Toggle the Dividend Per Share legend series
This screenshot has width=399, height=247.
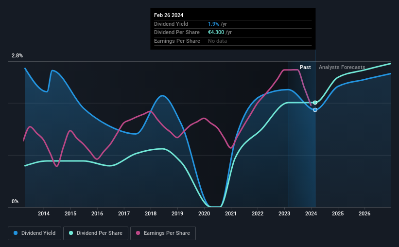click(96, 233)
